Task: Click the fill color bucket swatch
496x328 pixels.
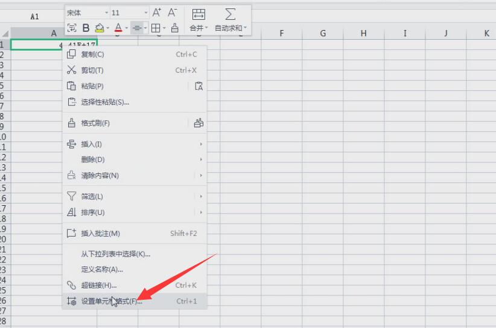Action: point(100,28)
